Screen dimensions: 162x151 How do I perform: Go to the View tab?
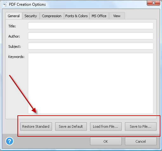117,16
